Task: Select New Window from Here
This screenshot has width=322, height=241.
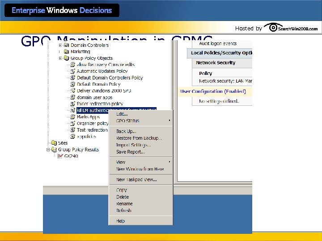Action: pyautogui.click(x=141, y=169)
